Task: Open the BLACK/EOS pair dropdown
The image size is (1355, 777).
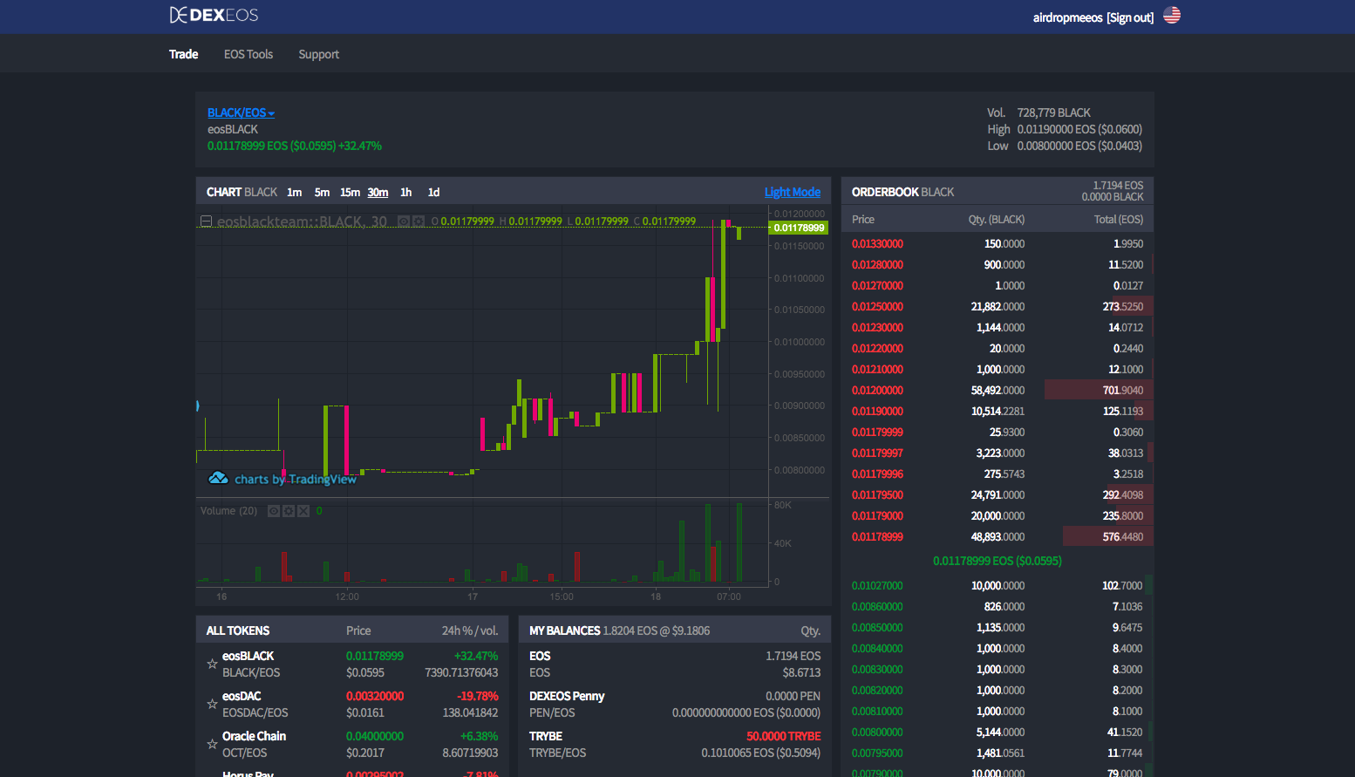Action: pos(241,112)
